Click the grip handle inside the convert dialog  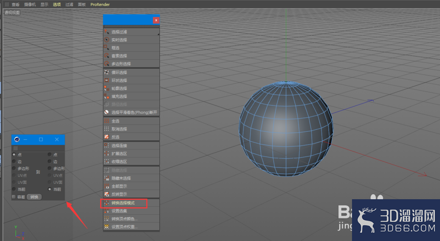click(15, 148)
